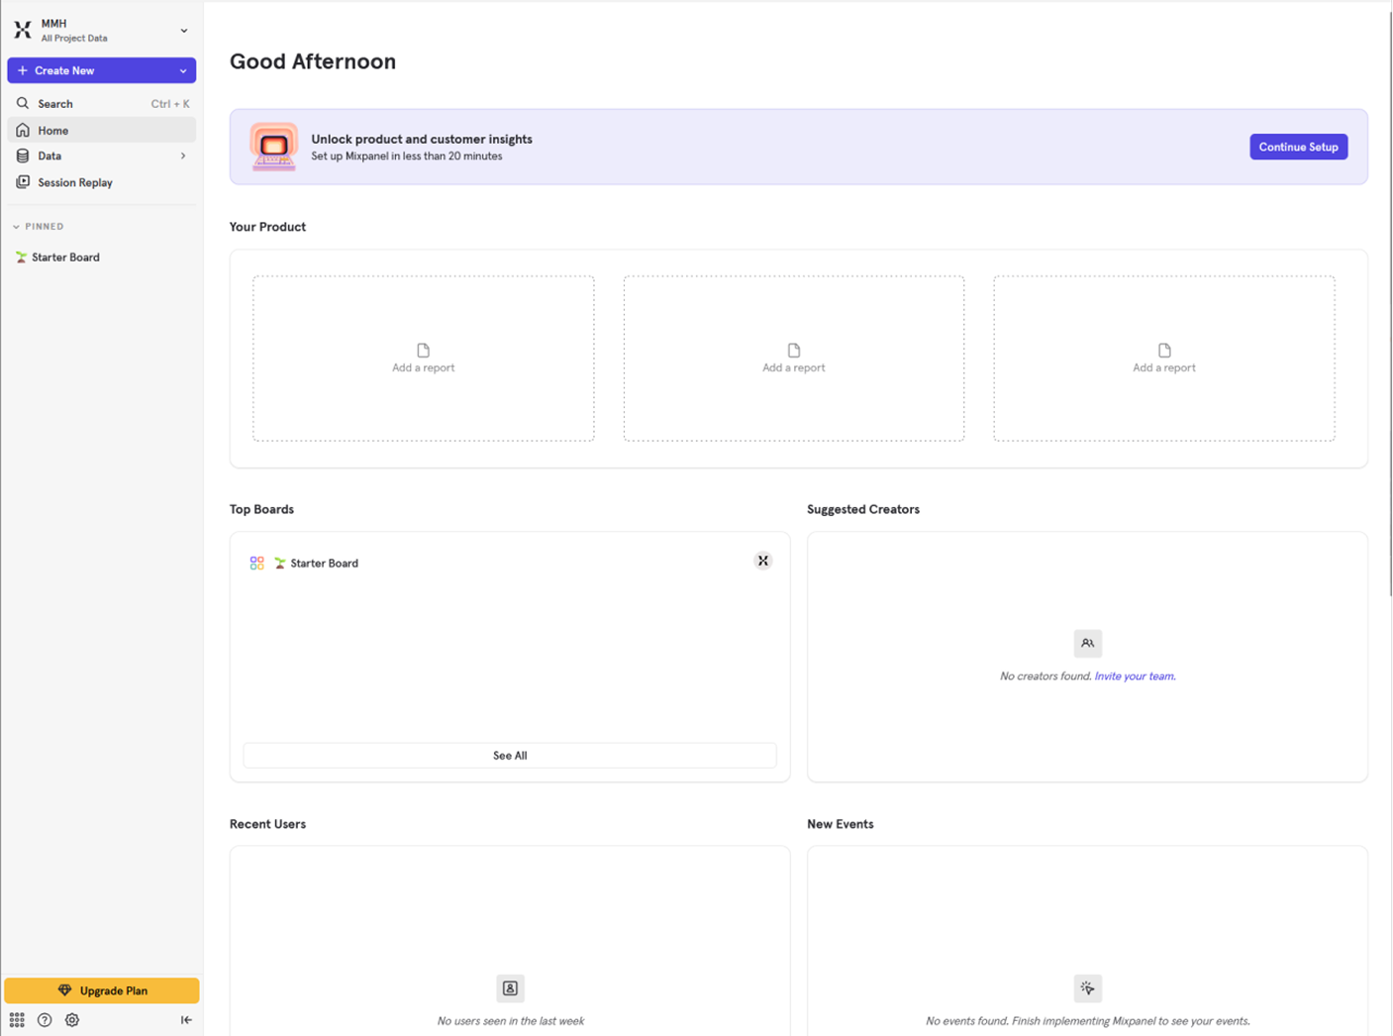Click the sprout icon beside pinned Starter Board
The width and height of the screenshot is (1393, 1036).
pyautogui.click(x=21, y=257)
